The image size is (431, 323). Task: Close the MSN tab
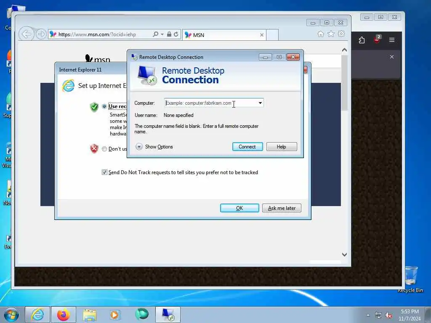click(x=262, y=35)
